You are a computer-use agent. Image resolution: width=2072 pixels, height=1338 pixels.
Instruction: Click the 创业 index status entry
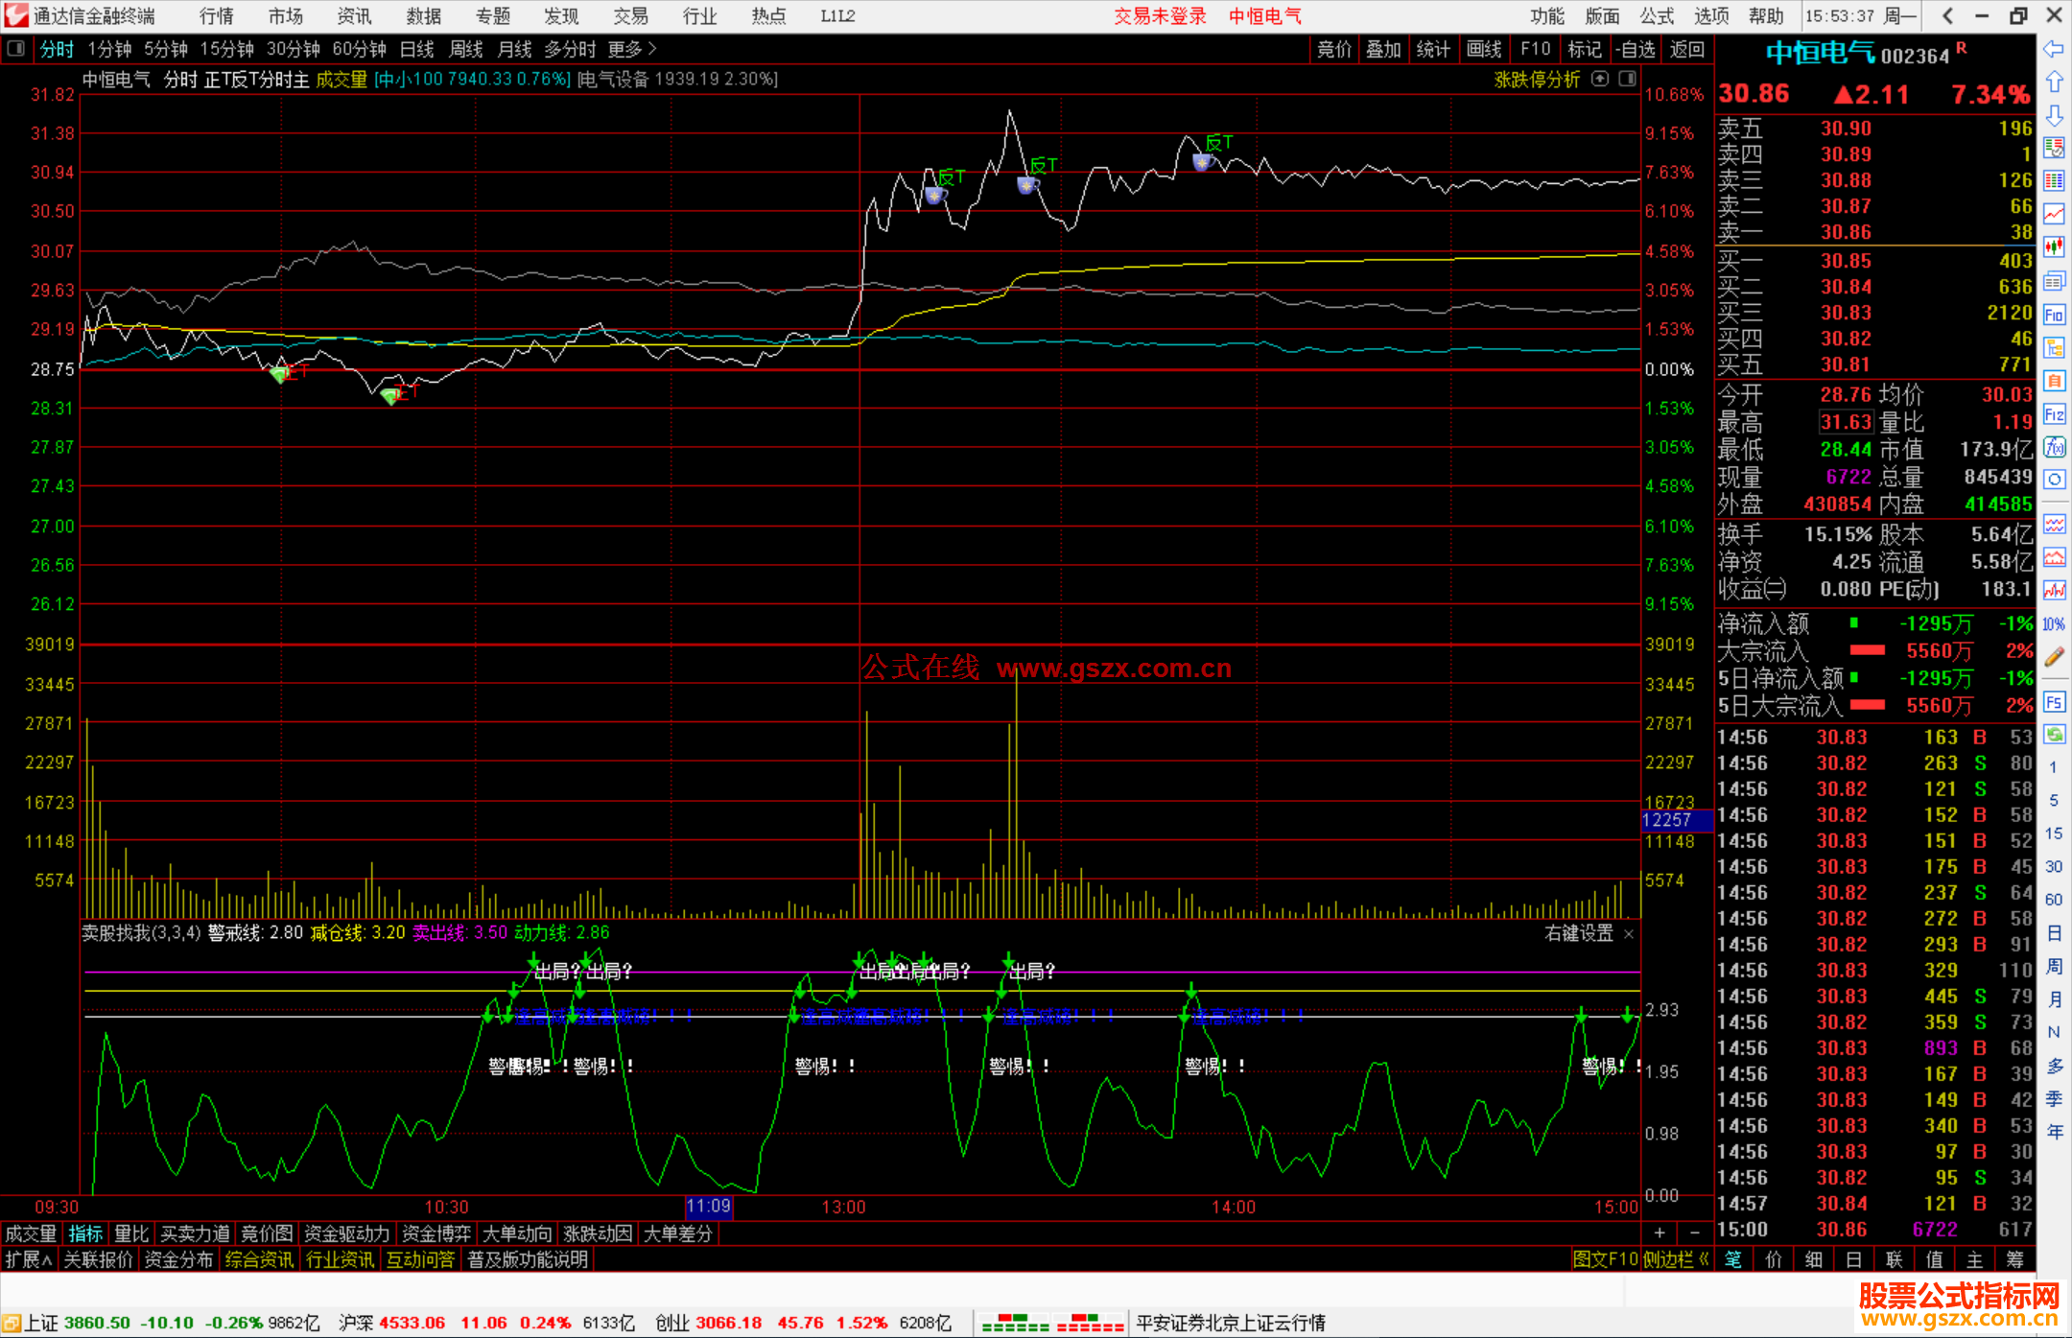coord(803,1323)
